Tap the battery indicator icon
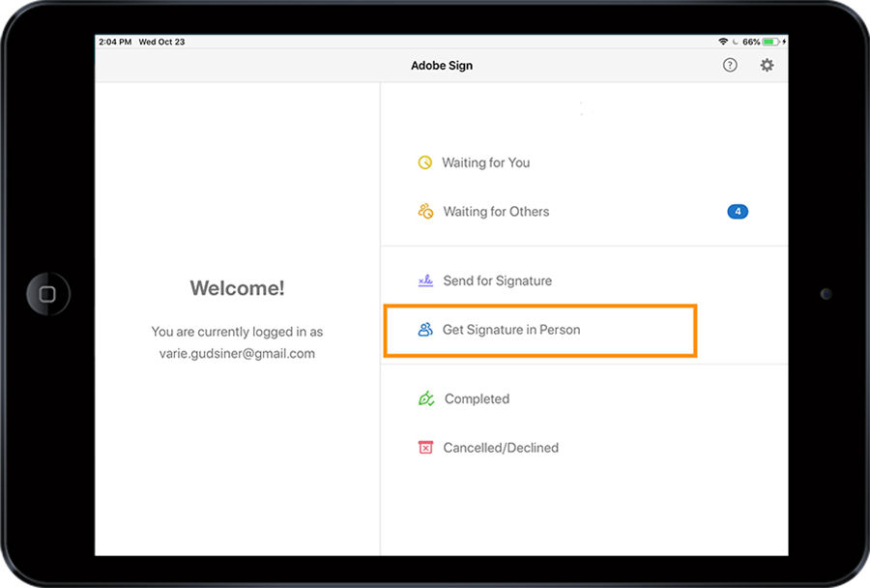The width and height of the screenshot is (870, 588). coord(770,42)
